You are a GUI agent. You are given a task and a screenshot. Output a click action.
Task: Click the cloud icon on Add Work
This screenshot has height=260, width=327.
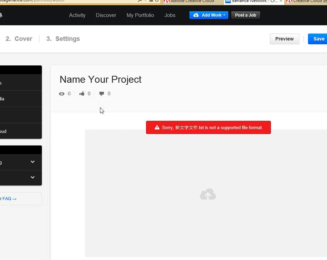tap(196, 15)
